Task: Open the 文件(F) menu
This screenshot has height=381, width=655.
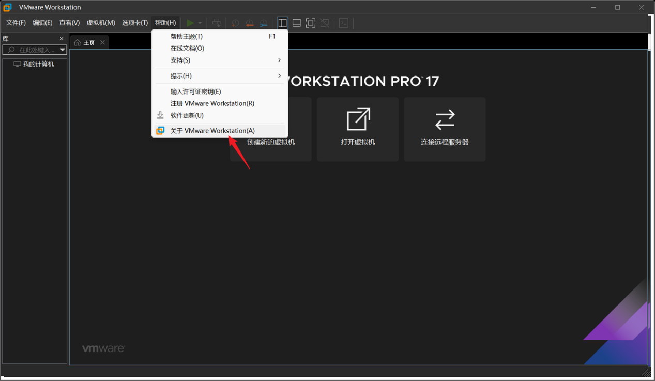Action: pos(16,23)
